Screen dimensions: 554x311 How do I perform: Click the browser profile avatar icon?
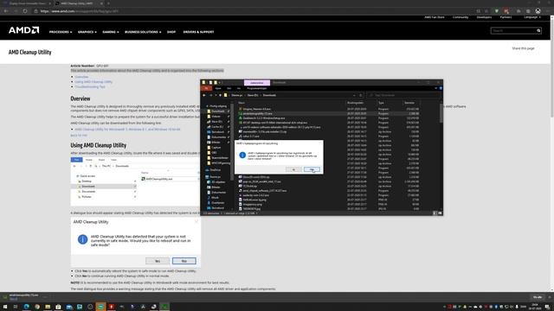(x=538, y=11)
